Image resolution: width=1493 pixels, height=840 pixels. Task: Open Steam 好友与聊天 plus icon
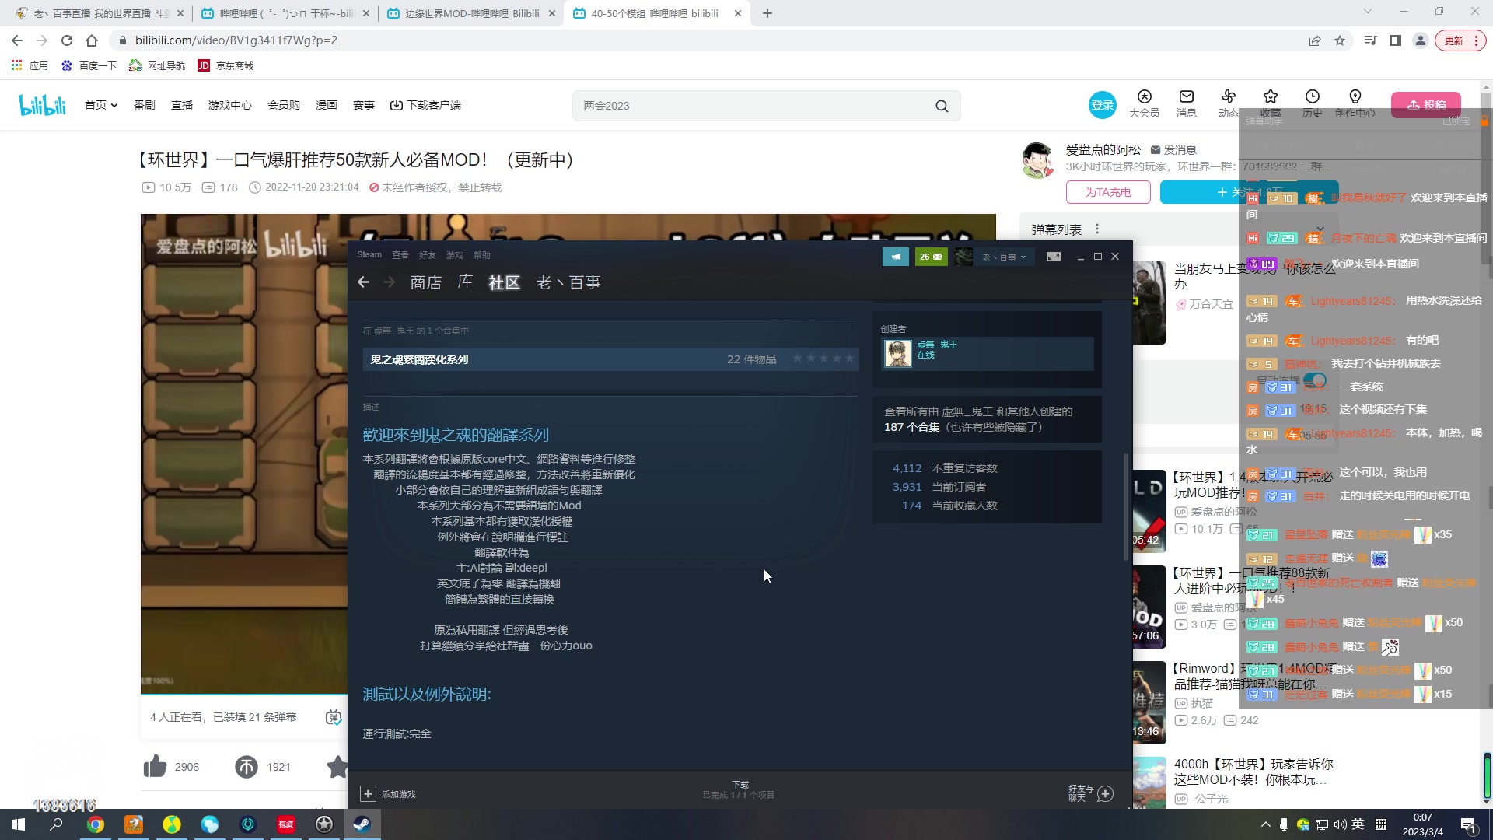click(1106, 793)
